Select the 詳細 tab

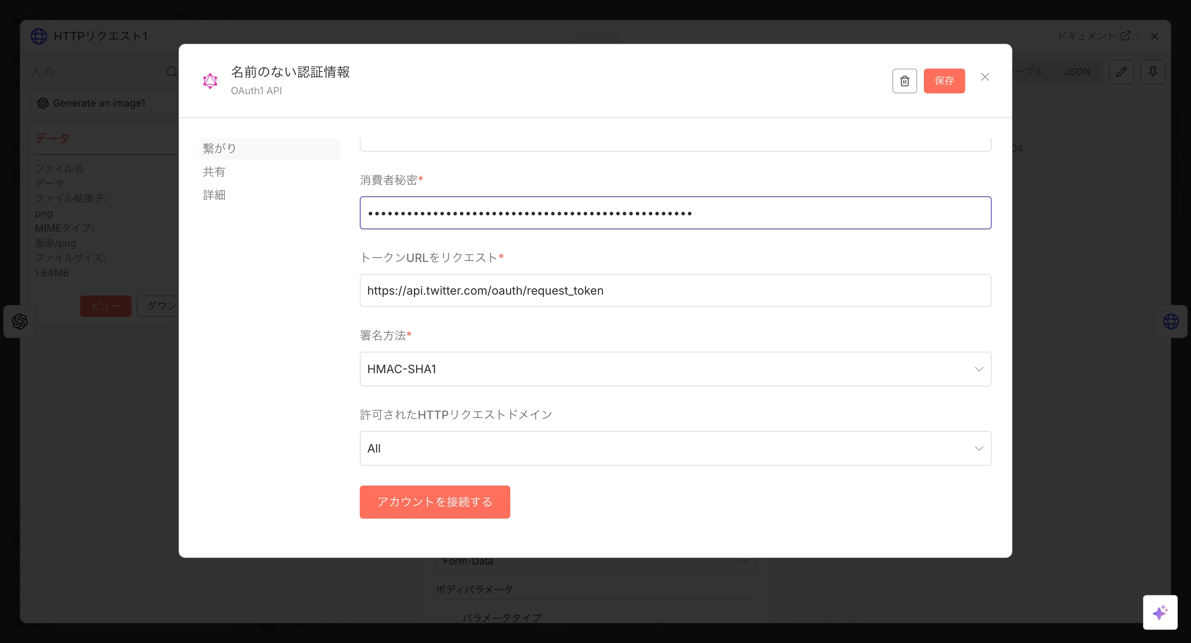(214, 195)
